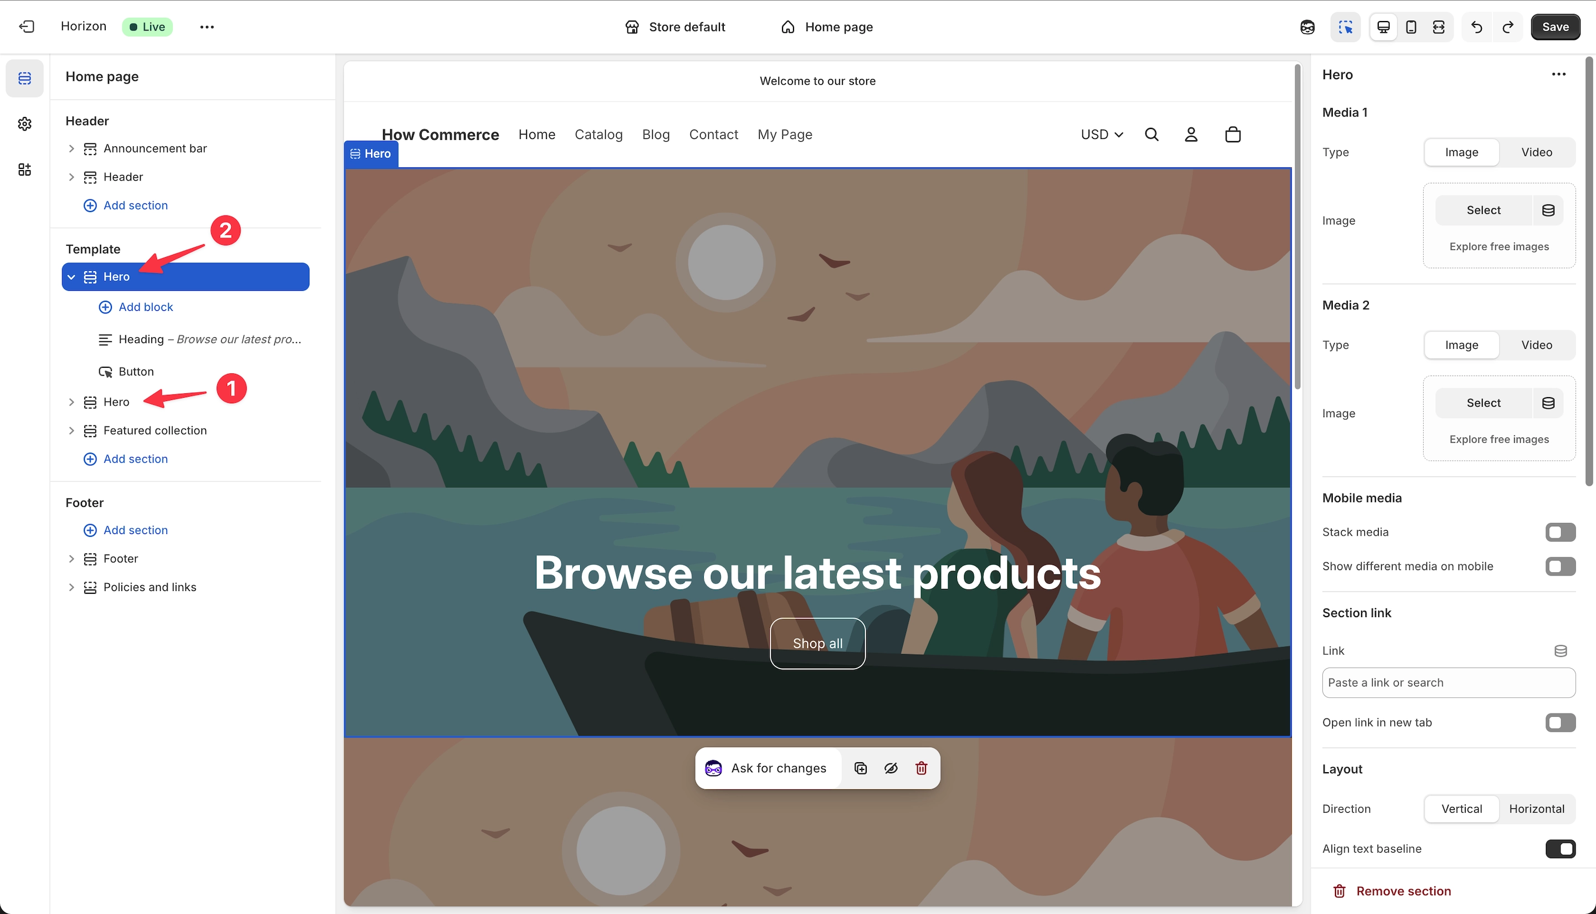
Task: Click Add section under Footer group
Action: (x=126, y=531)
